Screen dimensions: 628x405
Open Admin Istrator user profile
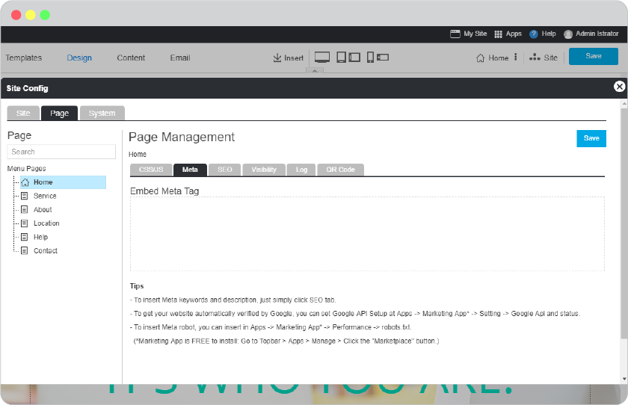coord(591,34)
